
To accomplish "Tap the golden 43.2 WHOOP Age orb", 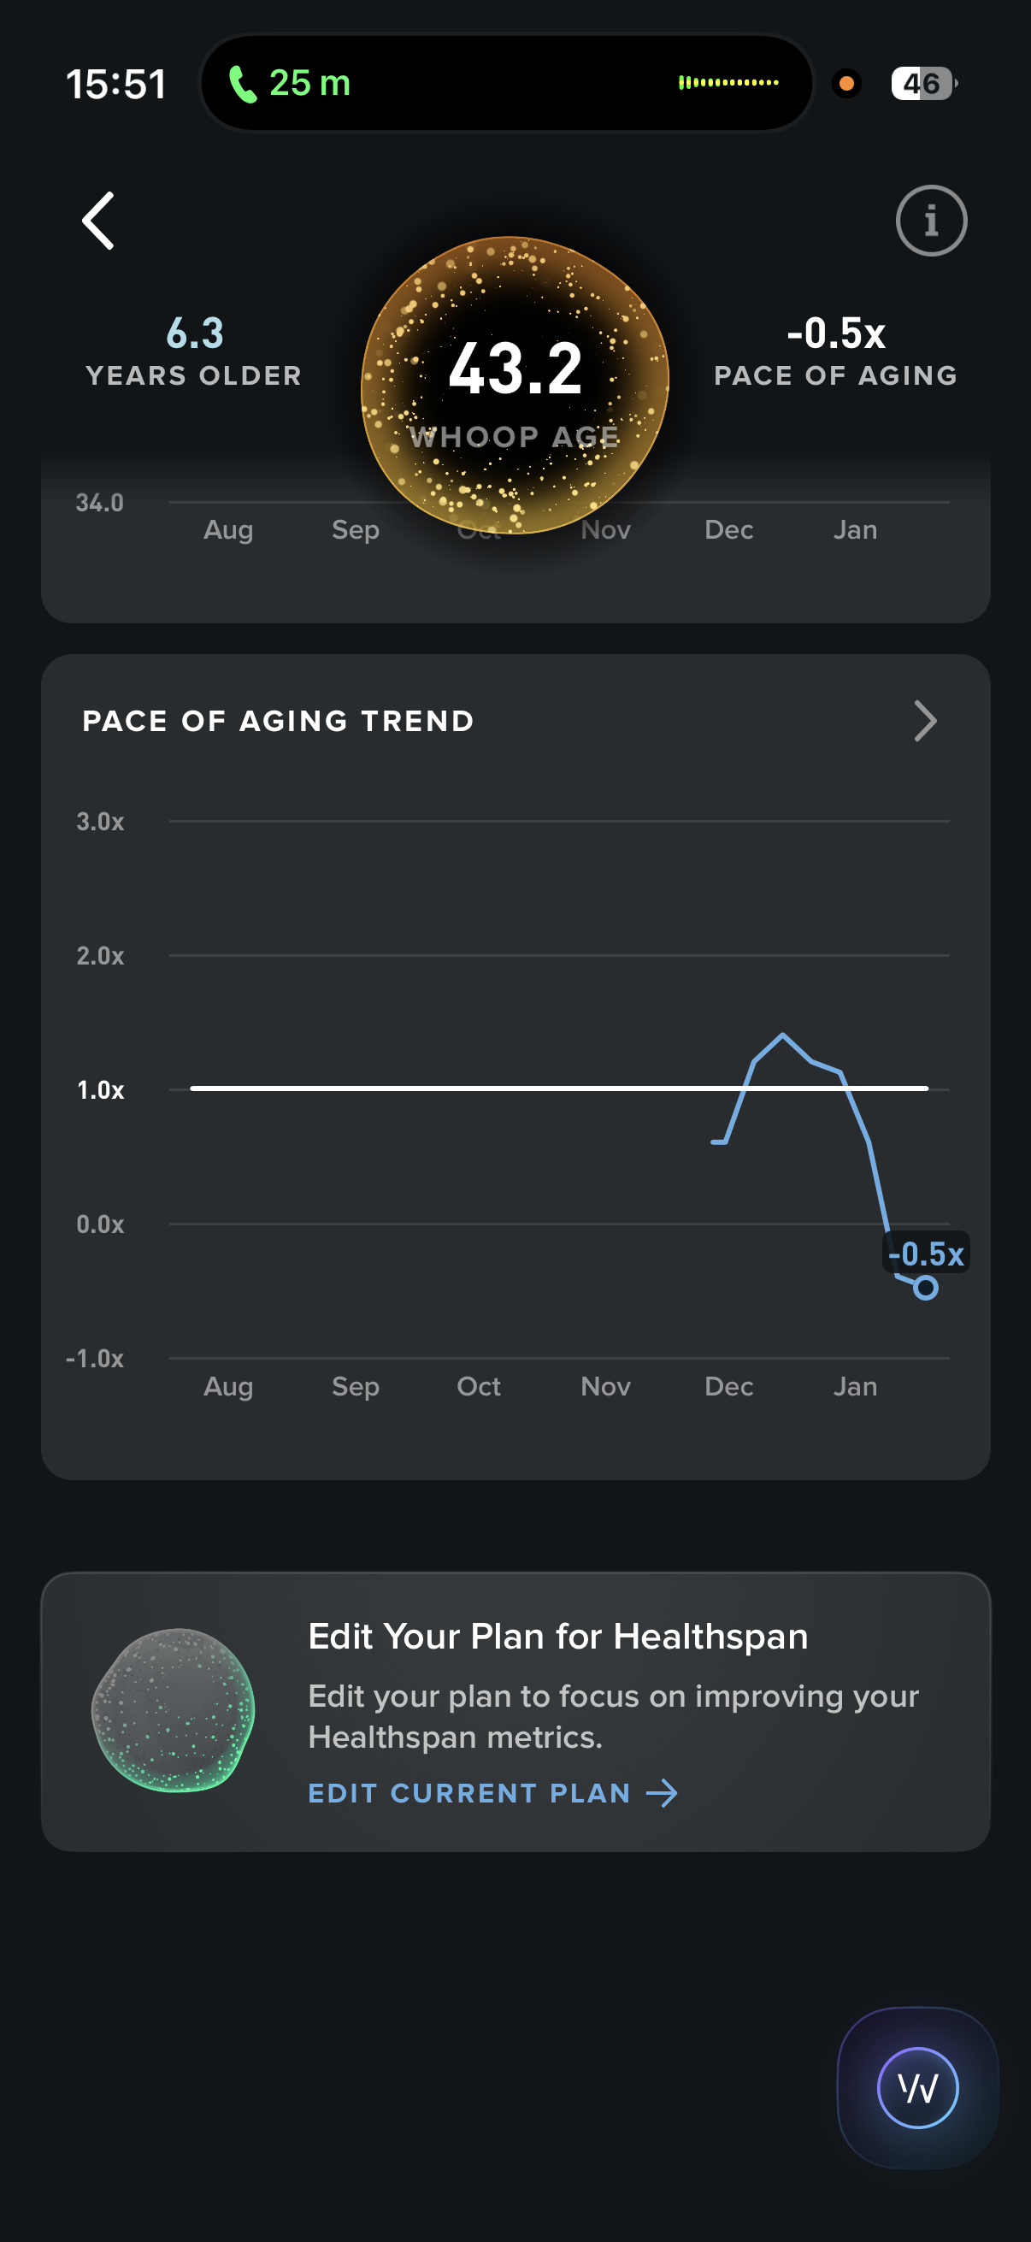I will 515,383.
